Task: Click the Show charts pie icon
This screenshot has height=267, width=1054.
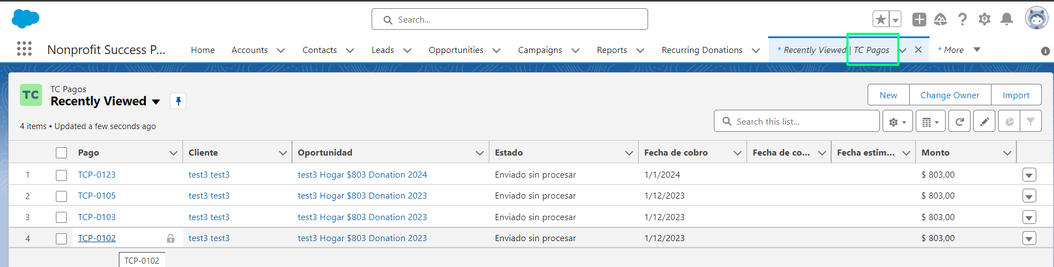Action: (1009, 121)
